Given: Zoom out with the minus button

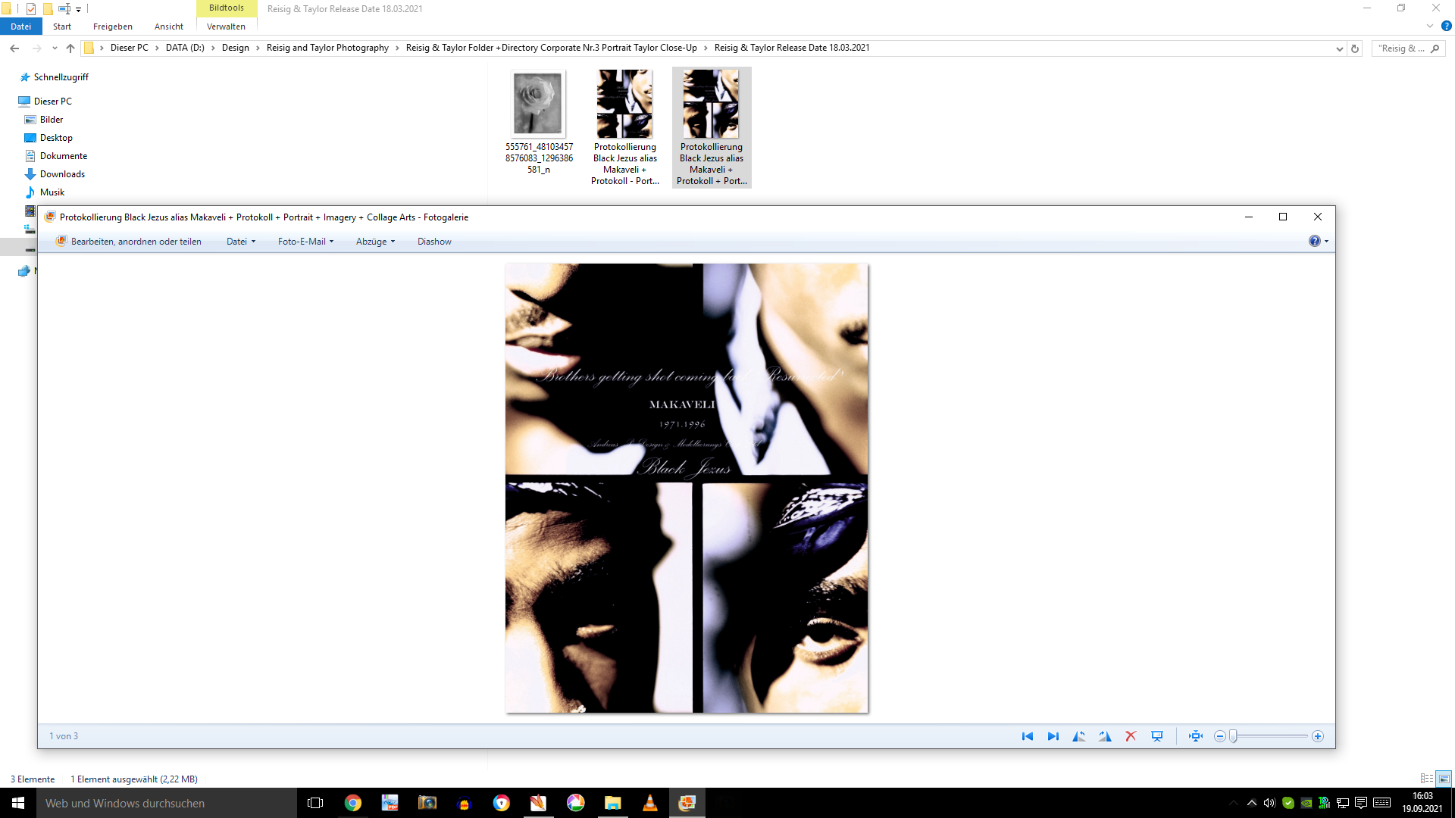Looking at the screenshot, I should [x=1219, y=736].
